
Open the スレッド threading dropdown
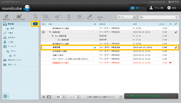click(74, 97)
